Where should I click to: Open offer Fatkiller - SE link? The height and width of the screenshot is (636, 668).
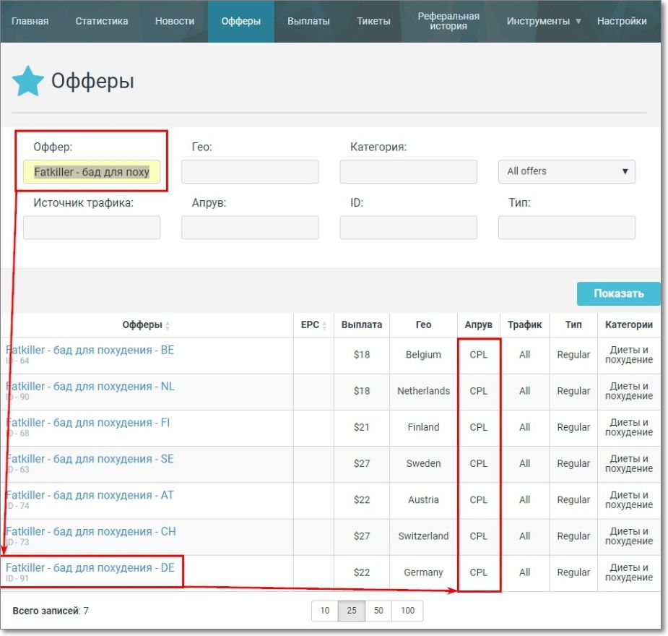90,459
